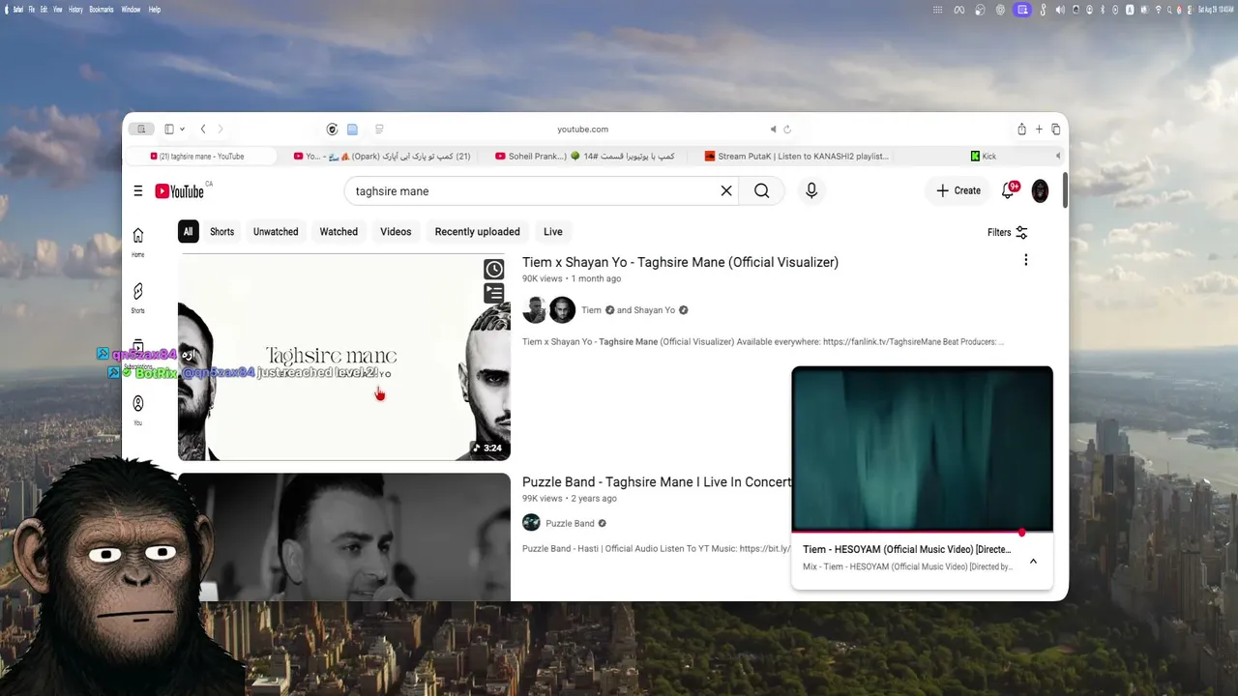The image size is (1238, 696).
Task: Seek using the miniplayer progress bar
Action: click(922, 532)
